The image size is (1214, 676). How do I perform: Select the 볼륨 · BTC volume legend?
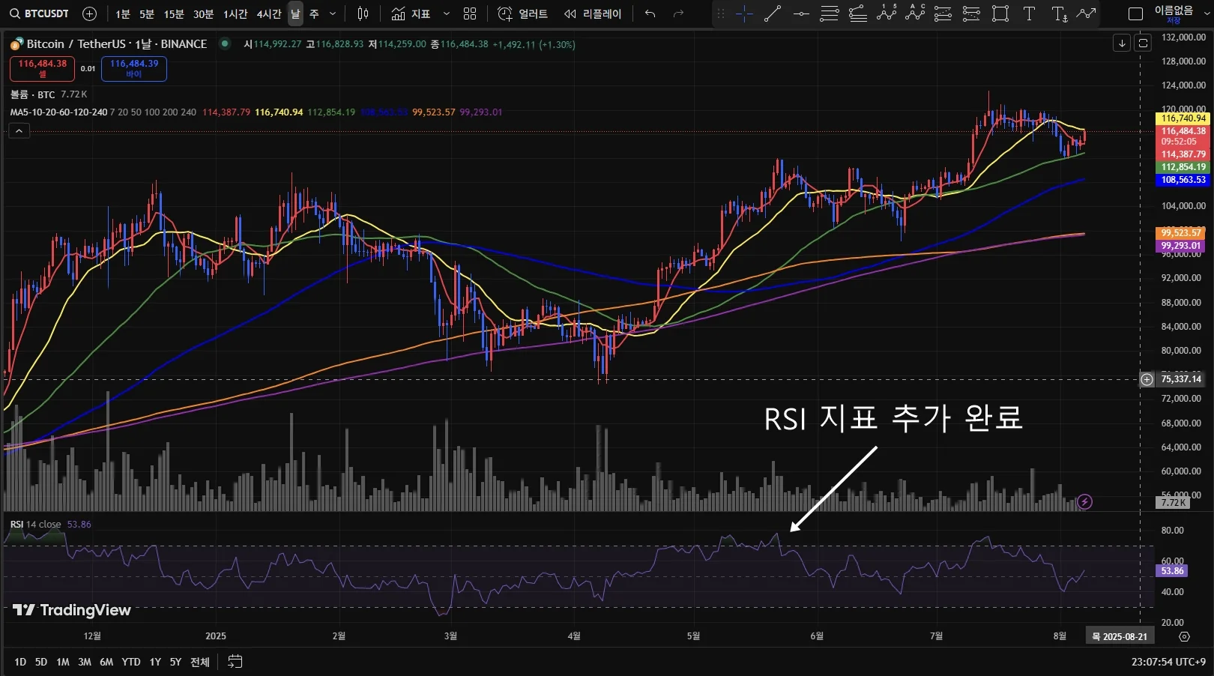click(32, 94)
